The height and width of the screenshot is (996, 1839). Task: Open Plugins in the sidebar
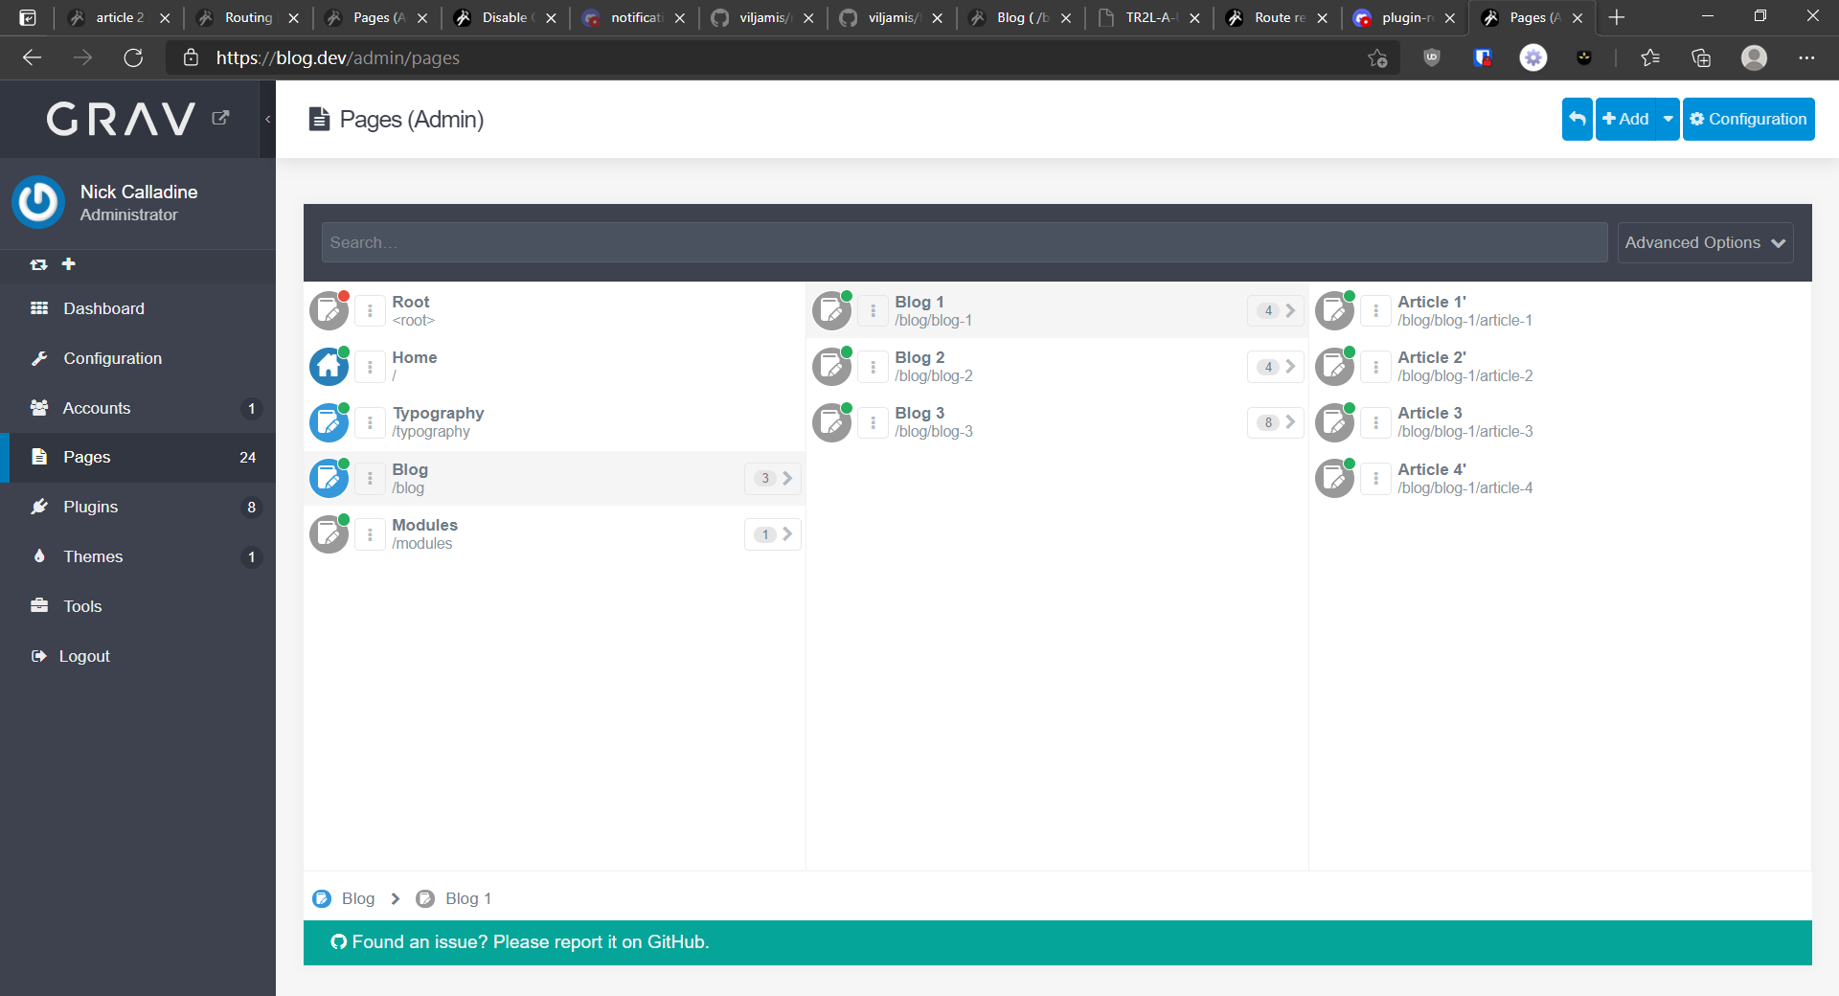(x=138, y=507)
